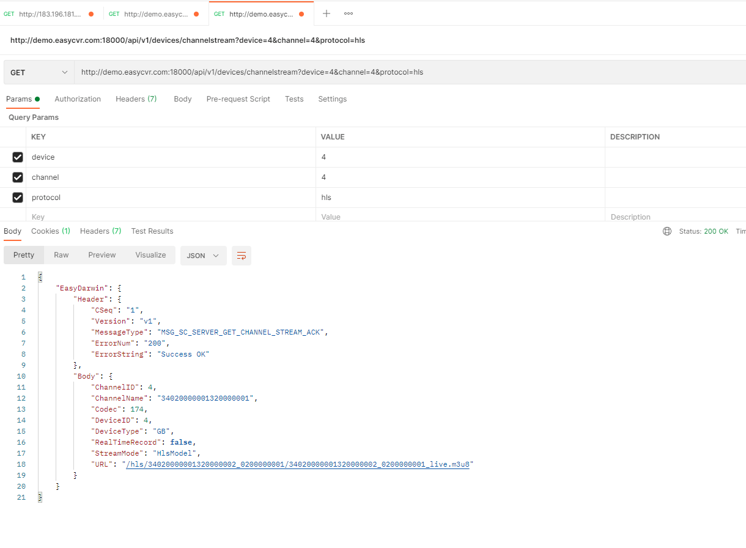Click the unsaved orange dot on the third tab
The image size is (746, 548).
coord(301,14)
